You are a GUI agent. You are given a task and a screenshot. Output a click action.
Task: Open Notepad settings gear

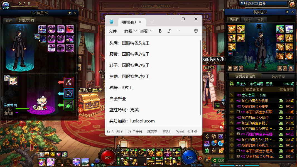pos(196,31)
